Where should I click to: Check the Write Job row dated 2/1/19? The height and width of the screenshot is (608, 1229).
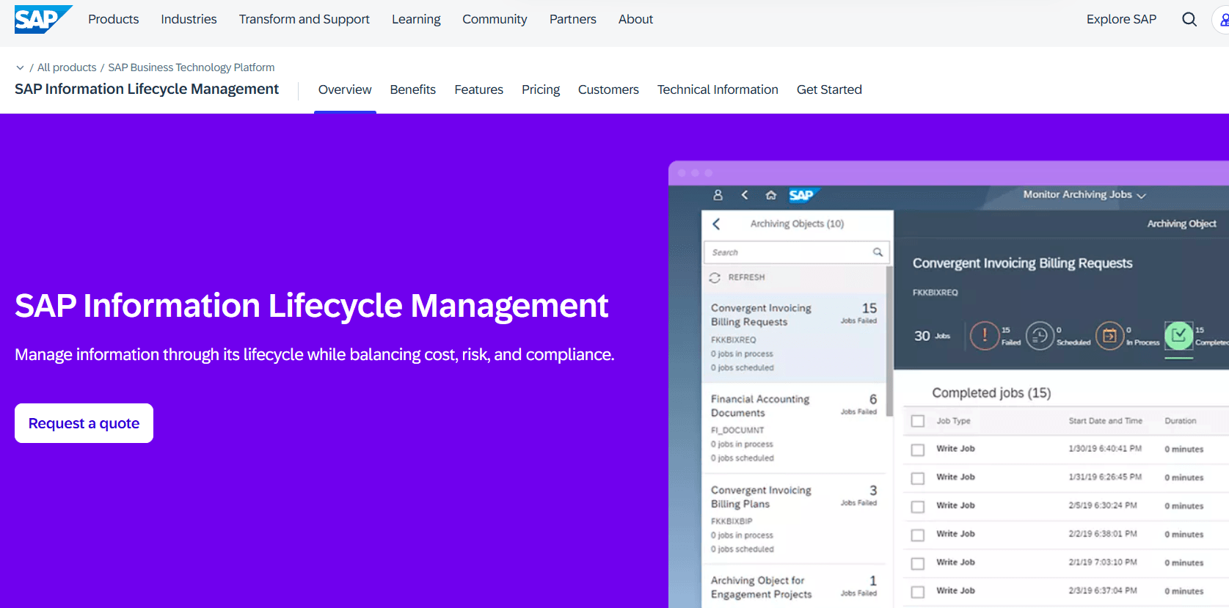[x=918, y=563]
